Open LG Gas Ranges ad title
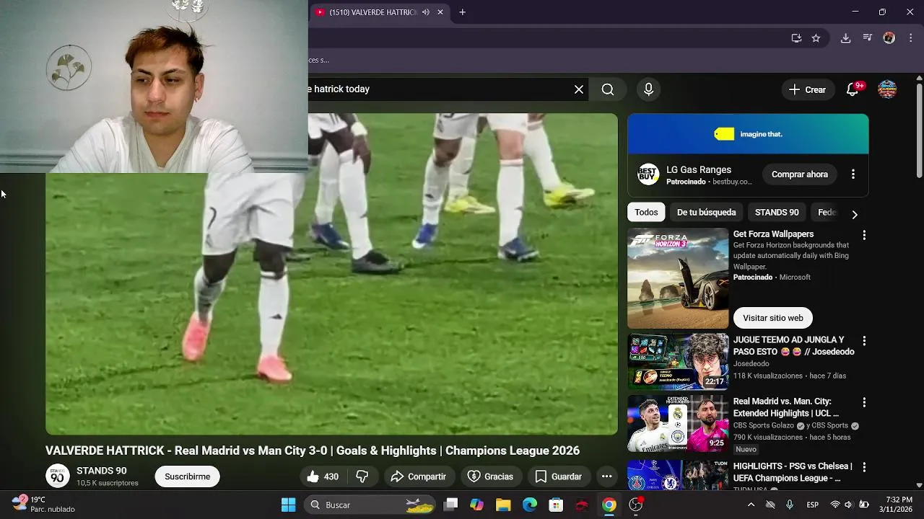Image resolution: width=924 pixels, height=519 pixels. click(698, 170)
